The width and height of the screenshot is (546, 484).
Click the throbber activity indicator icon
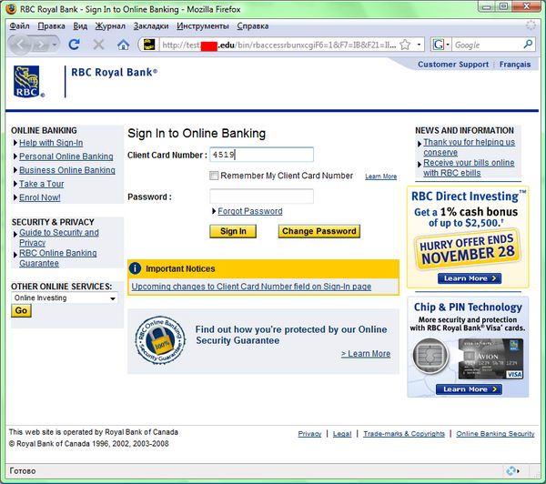pos(531,25)
